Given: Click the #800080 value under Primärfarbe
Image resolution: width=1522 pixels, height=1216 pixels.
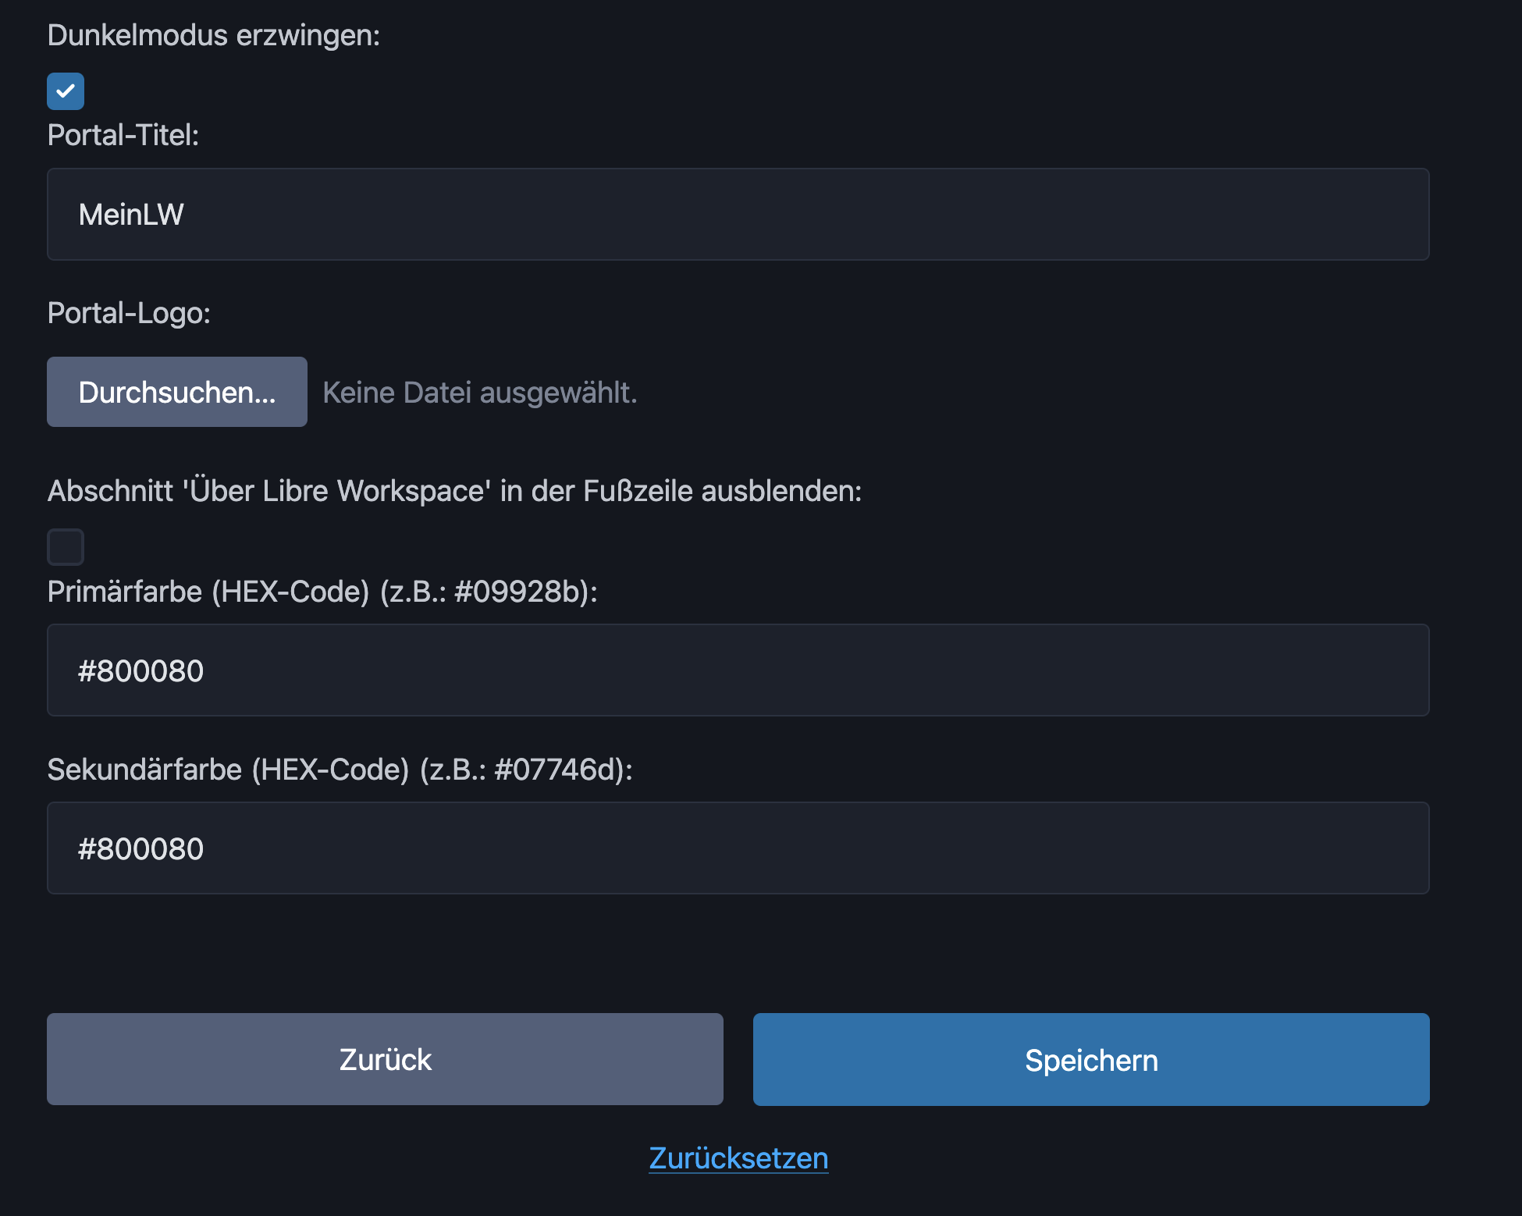Looking at the screenshot, I should point(140,671).
